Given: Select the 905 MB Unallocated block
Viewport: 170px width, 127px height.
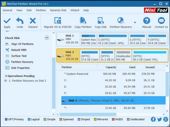Looking at the screenshot, I should pos(123,56).
